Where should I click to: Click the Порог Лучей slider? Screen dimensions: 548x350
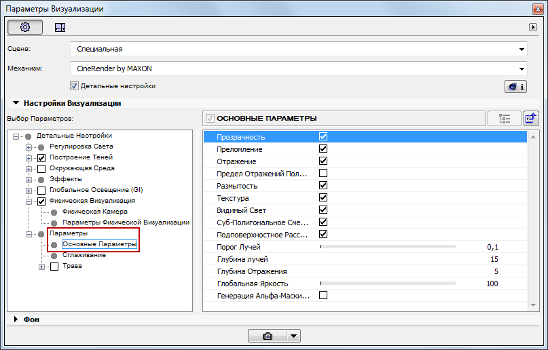point(388,247)
